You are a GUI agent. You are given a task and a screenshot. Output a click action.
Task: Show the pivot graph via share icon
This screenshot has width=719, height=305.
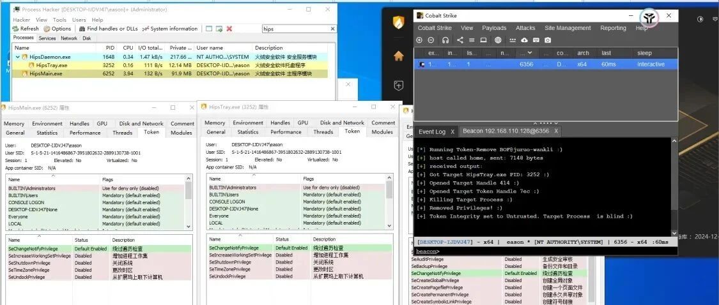(460, 40)
